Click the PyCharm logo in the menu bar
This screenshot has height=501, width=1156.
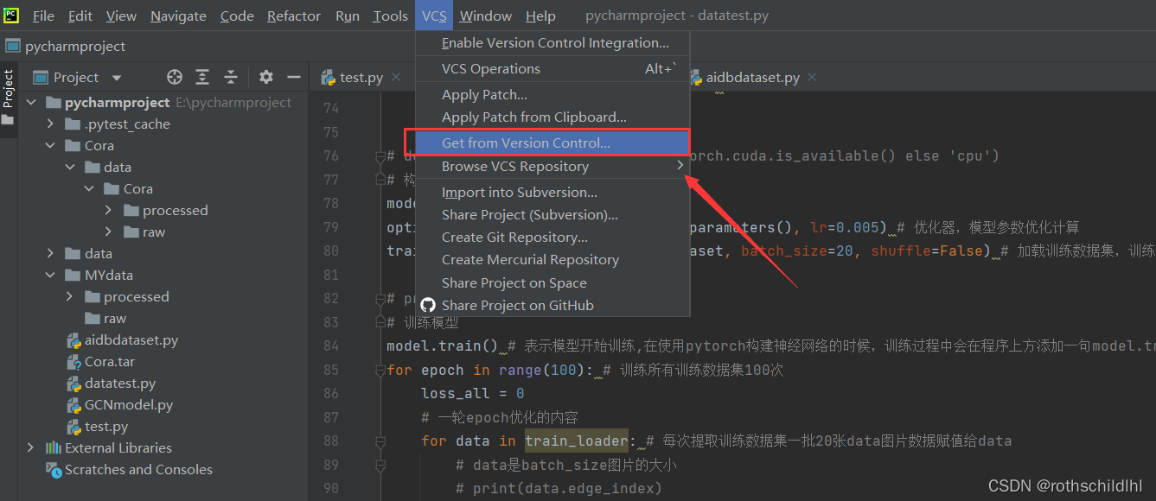tap(11, 15)
